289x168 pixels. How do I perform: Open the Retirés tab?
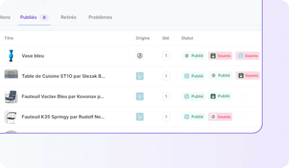pyautogui.click(x=69, y=17)
